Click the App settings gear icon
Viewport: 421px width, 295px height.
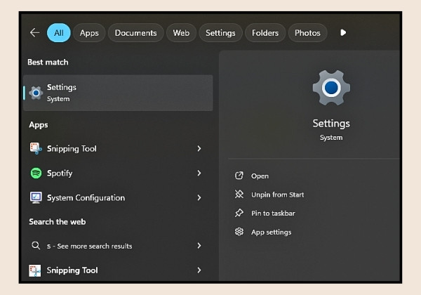[x=239, y=232]
